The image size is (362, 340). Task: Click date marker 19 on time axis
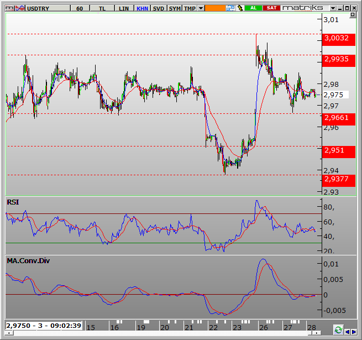141,327
